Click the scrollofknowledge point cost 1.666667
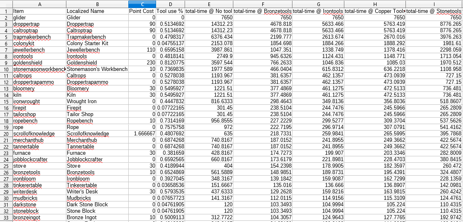The width and height of the screenshot is (463, 222). point(142,134)
